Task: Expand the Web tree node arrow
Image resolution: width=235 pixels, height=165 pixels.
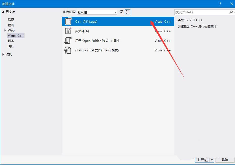Action: [x=5, y=30]
